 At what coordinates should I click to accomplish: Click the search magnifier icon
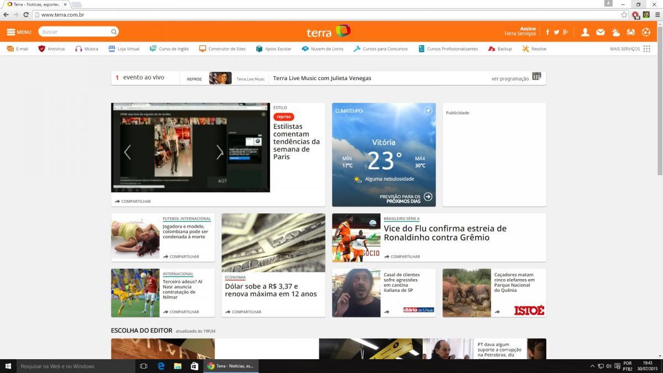coord(114,31)
